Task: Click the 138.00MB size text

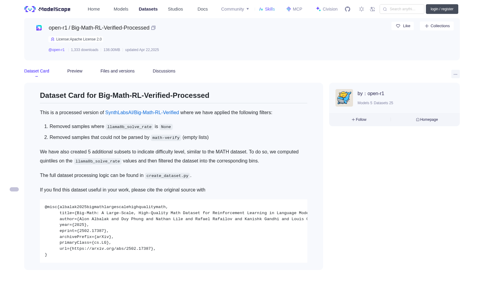Action: point(112,50)
